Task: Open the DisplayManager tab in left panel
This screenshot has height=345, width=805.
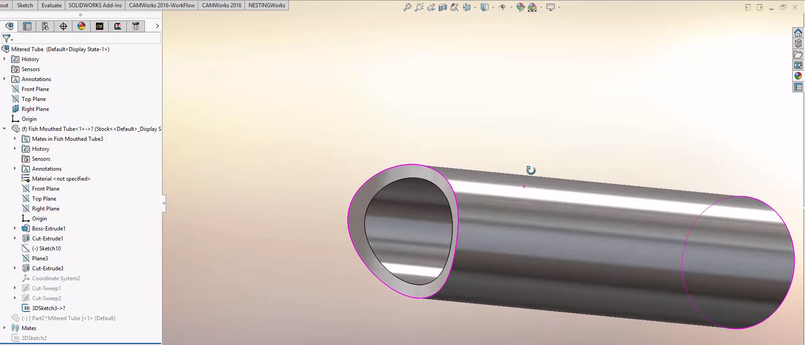Action: 81,26
